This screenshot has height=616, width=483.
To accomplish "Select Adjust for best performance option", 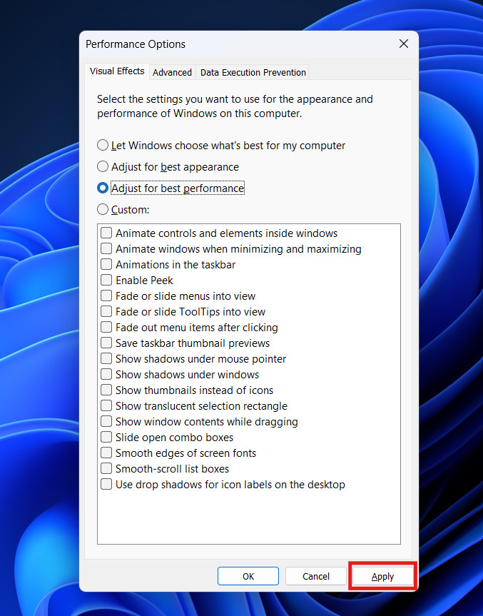I will point(103,188).
